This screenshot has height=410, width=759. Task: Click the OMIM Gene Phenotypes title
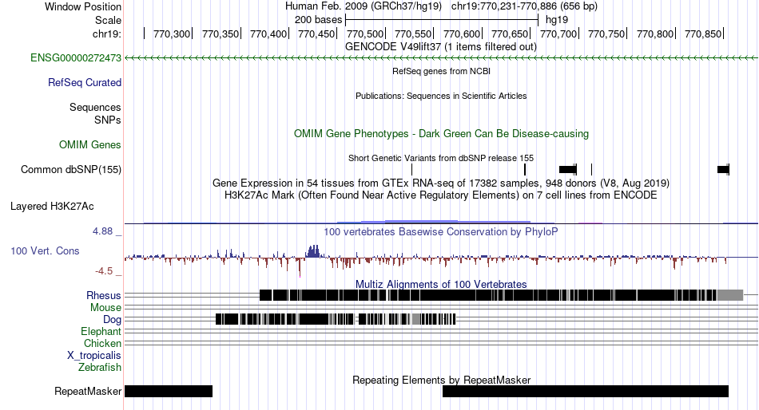441,134
